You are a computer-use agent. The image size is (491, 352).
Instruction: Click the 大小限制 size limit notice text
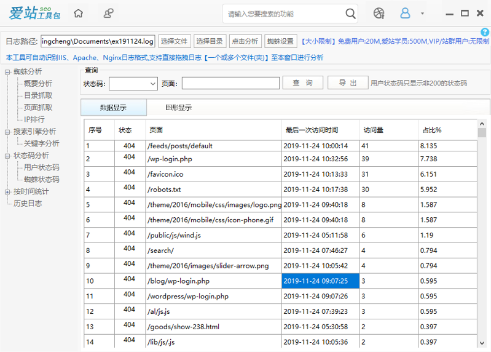[395, 41]
